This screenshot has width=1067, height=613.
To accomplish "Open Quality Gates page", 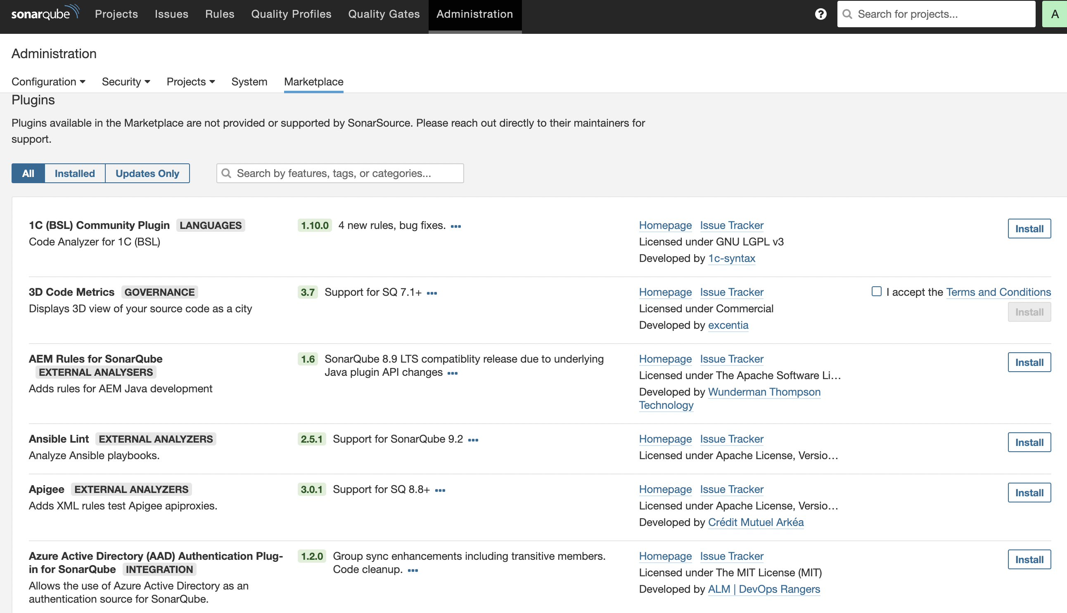I will click(384, 14).
